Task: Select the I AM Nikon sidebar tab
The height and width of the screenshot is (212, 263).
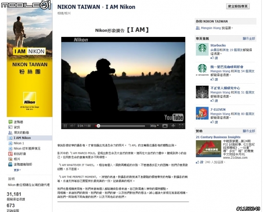Action: (x=30, y=138)
